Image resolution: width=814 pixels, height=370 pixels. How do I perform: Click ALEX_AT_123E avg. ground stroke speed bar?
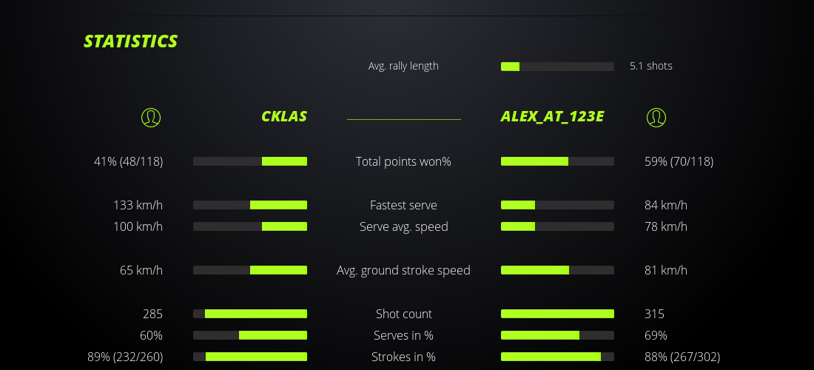click(557, 270)
